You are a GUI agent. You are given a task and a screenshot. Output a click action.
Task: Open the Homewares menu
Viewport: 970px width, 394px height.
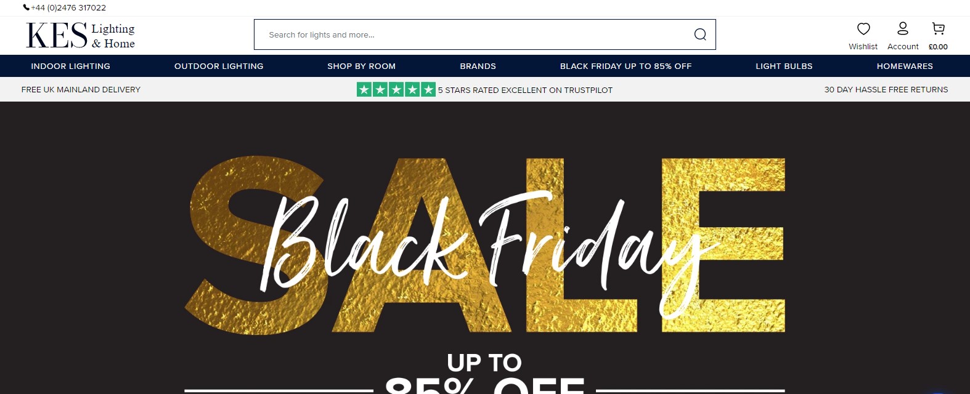point(905,66)
